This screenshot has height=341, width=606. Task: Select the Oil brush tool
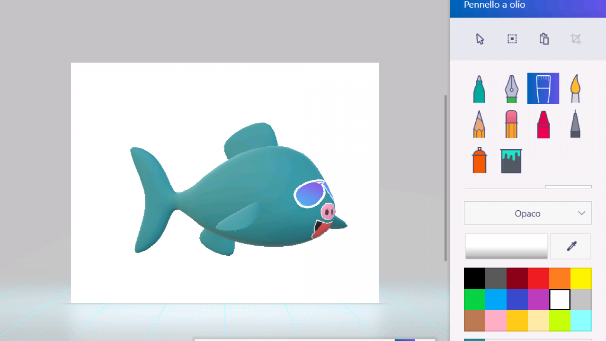[543, 89]
